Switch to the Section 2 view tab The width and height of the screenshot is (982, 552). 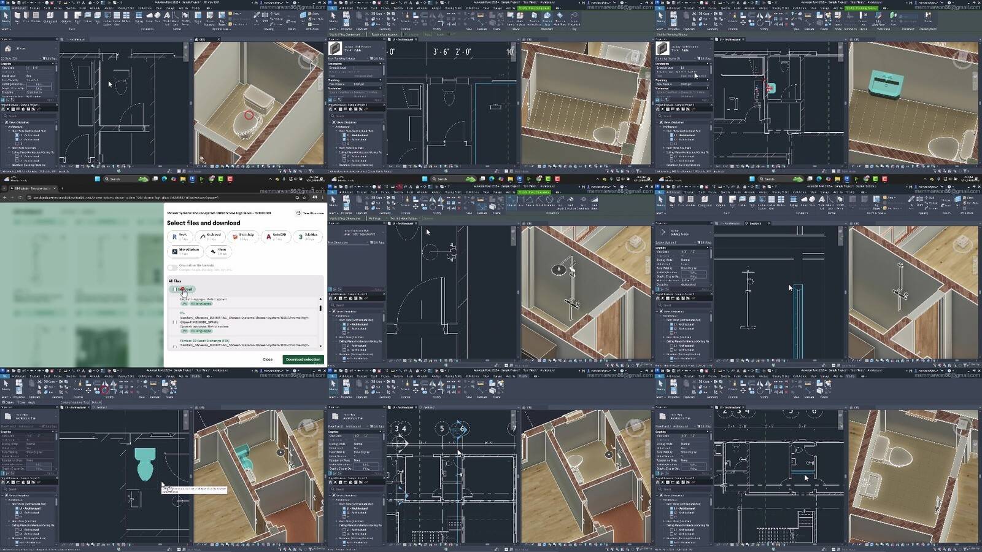point(755,224)
